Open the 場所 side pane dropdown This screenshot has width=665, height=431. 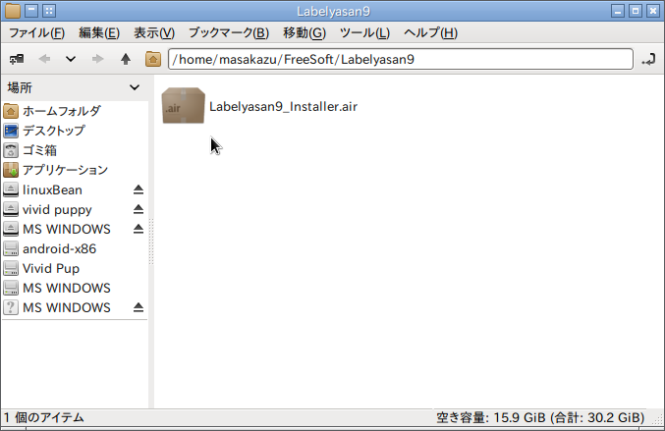click(x=134, y=87)
